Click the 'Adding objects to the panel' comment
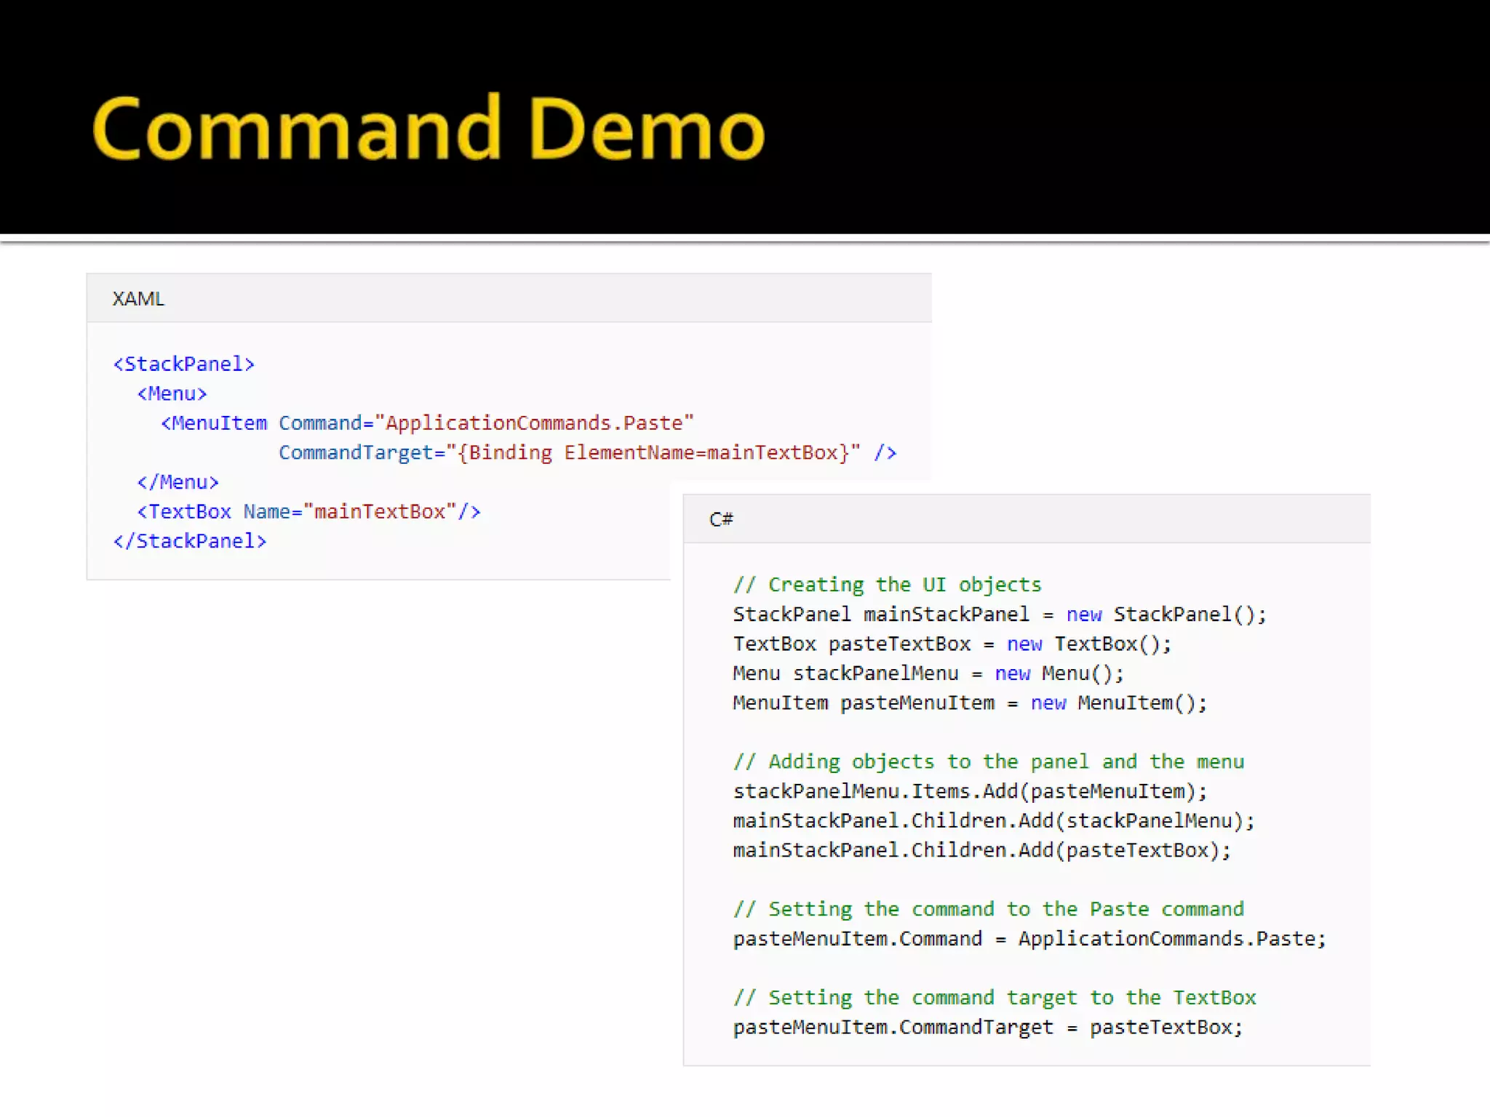The width and height of the screenshot is (1490, 1117). pyautogui.click(x=988, y=762)
